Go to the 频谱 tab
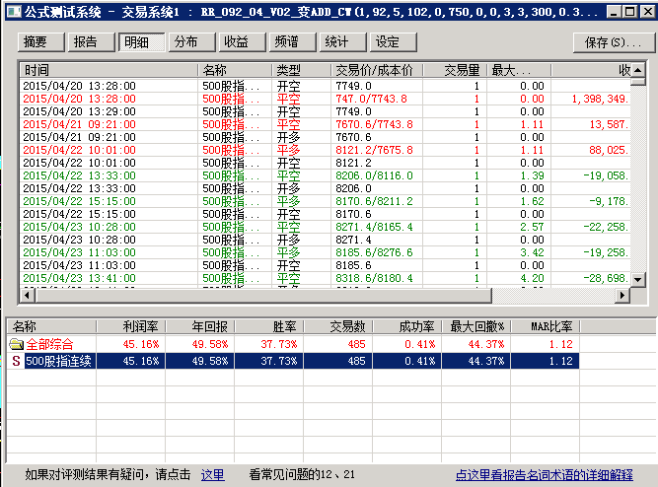658x487 pixels. pyautogui.click(x=287, y=42)
